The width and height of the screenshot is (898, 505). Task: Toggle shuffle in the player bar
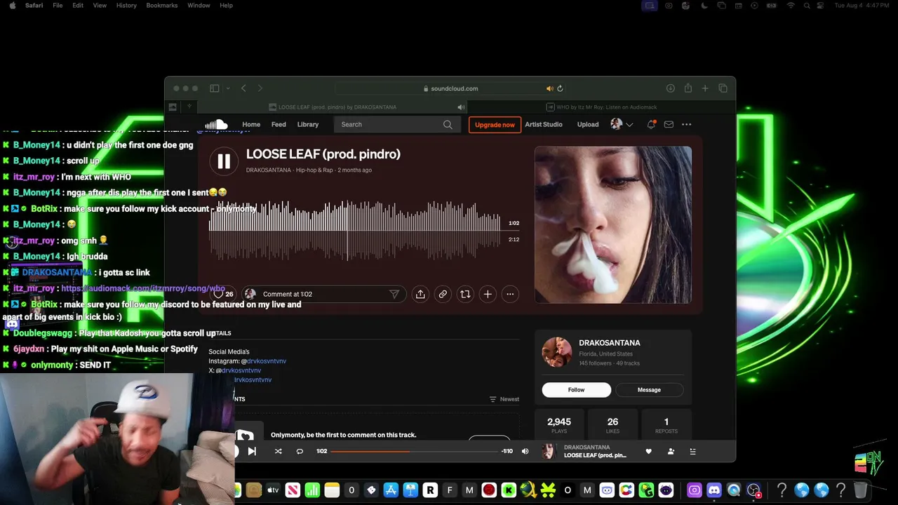click(278, 451)
